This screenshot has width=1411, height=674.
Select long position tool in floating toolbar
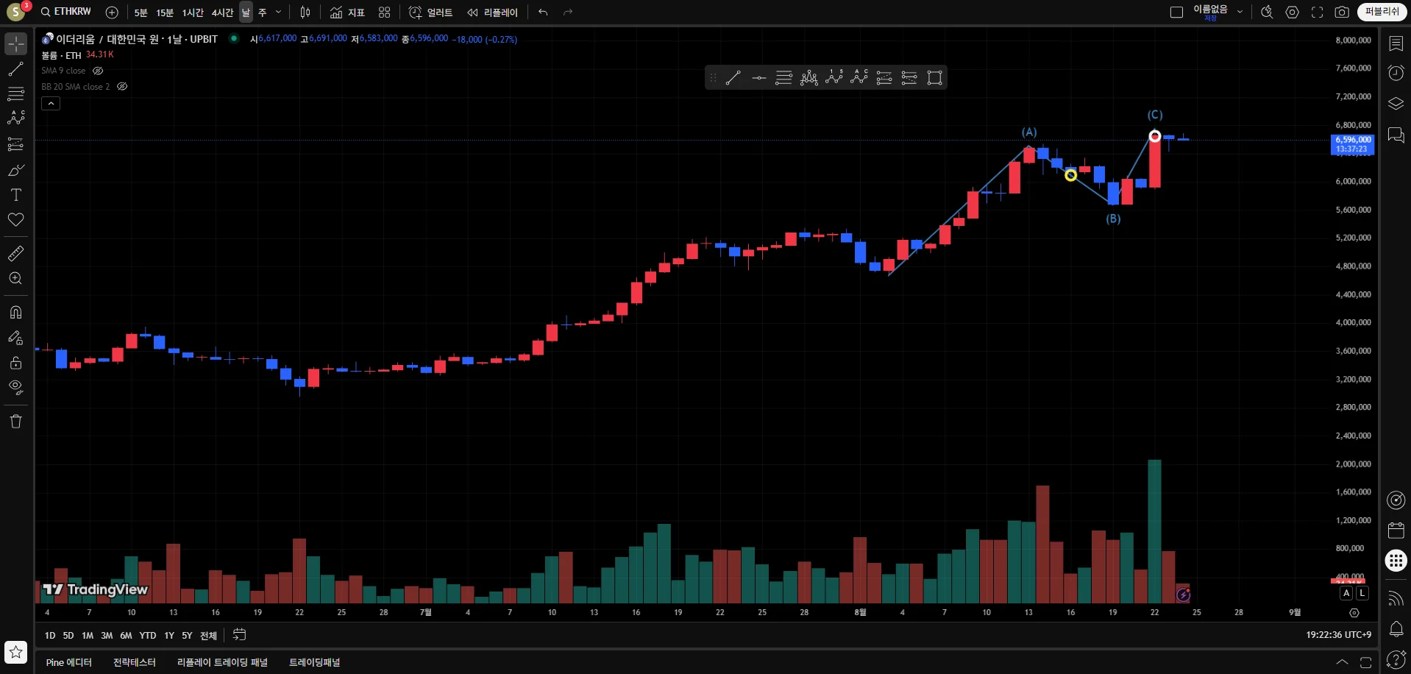884,77
